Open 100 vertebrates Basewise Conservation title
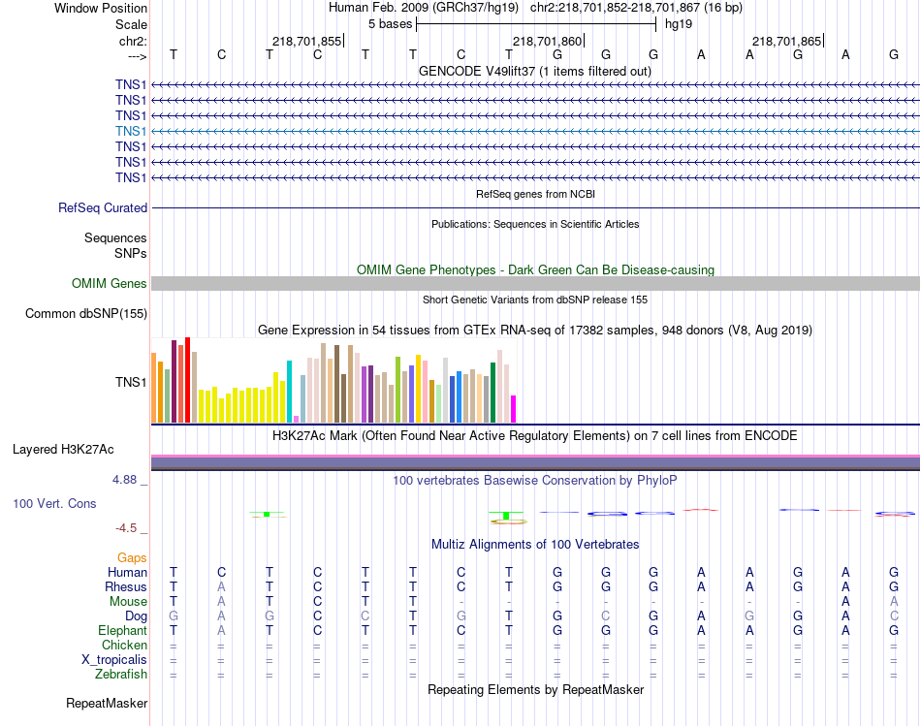The width and height of the screenshot is (921, 726). point(534,481)
